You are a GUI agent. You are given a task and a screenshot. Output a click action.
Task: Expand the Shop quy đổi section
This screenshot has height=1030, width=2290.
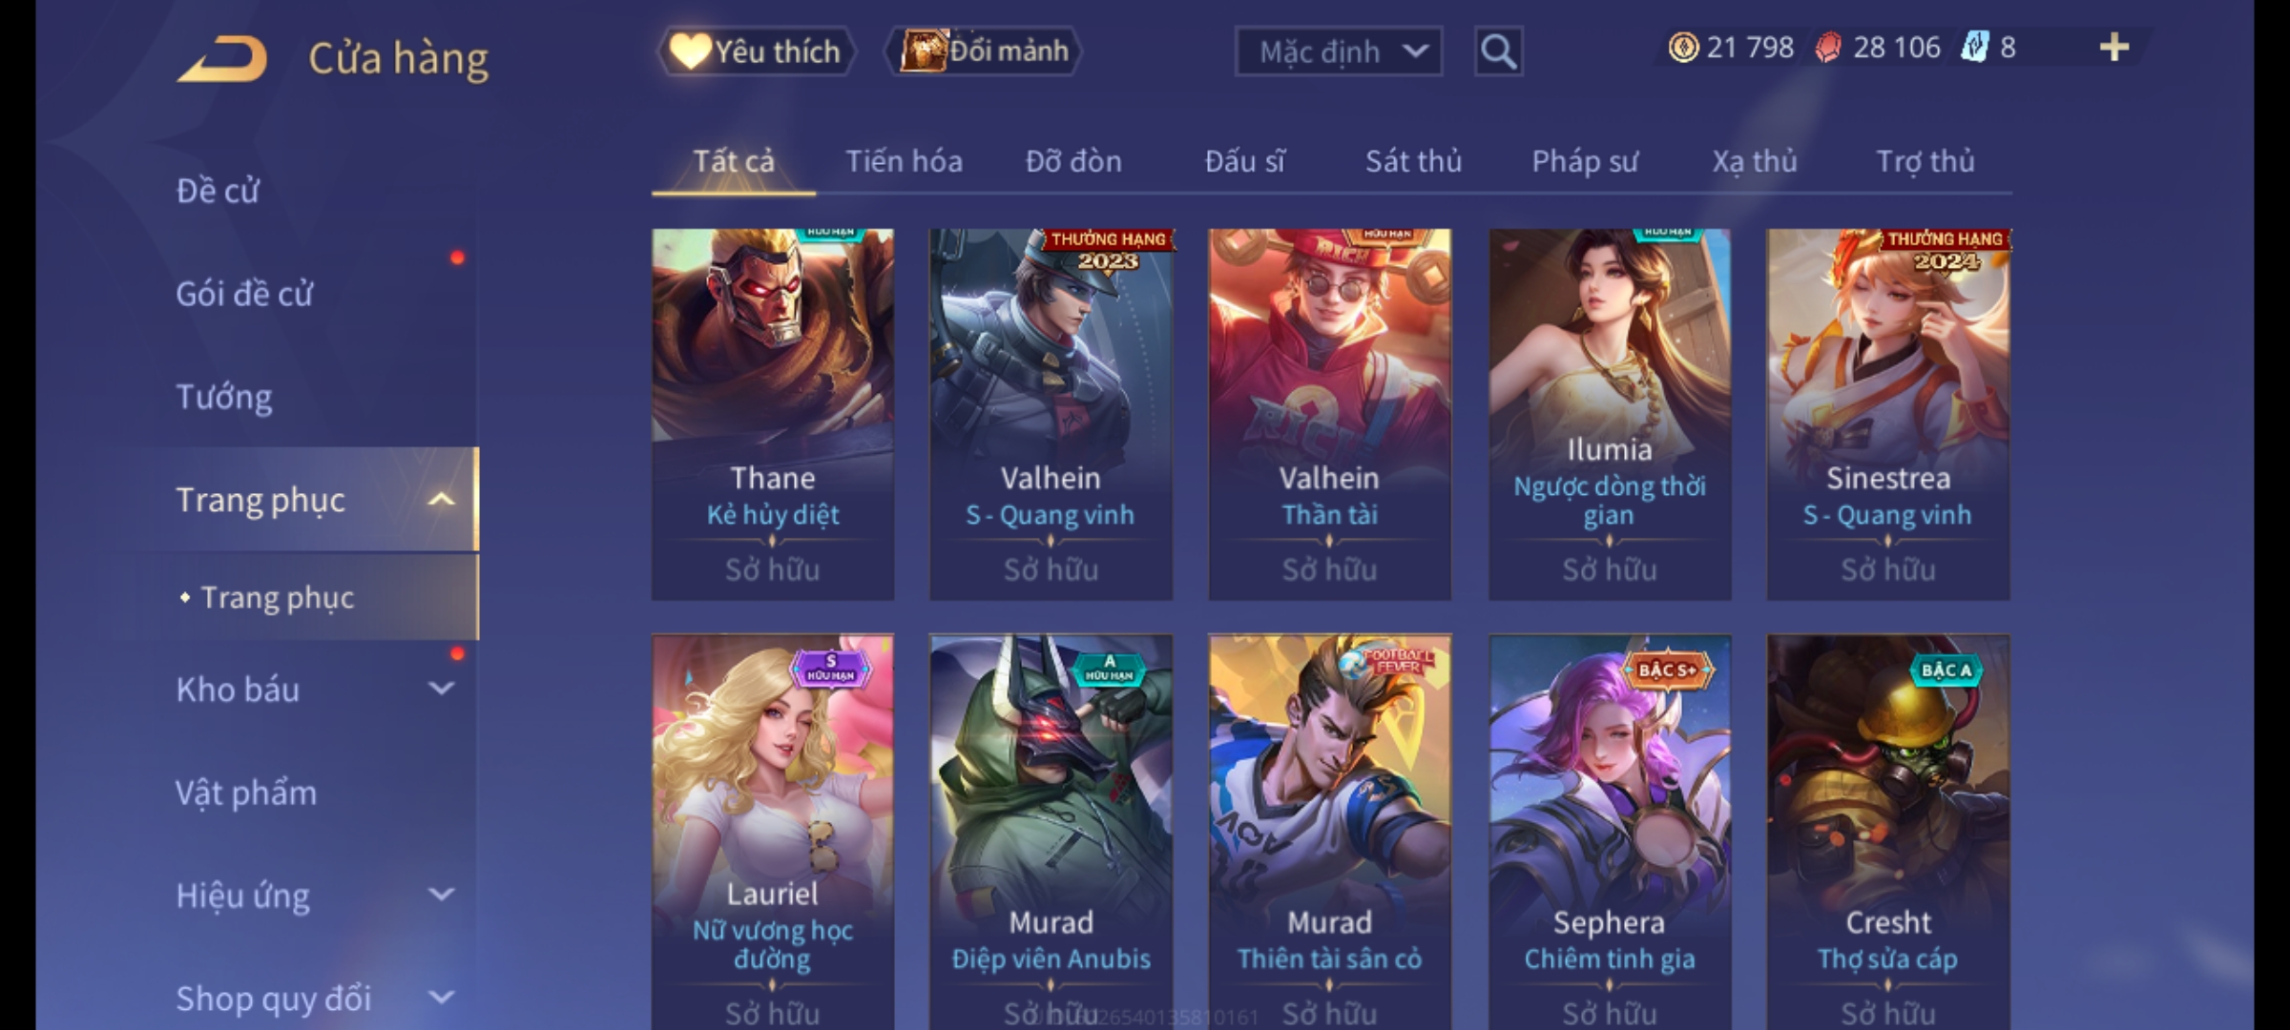tap(441, 998)
